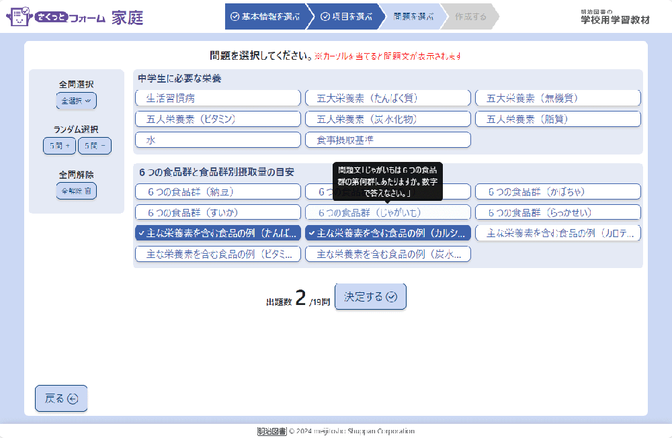Screen dimensions: 672x438
Task: Go back with the 戻る arrow button
Action: pyautogui.click(x=61, y=398)
